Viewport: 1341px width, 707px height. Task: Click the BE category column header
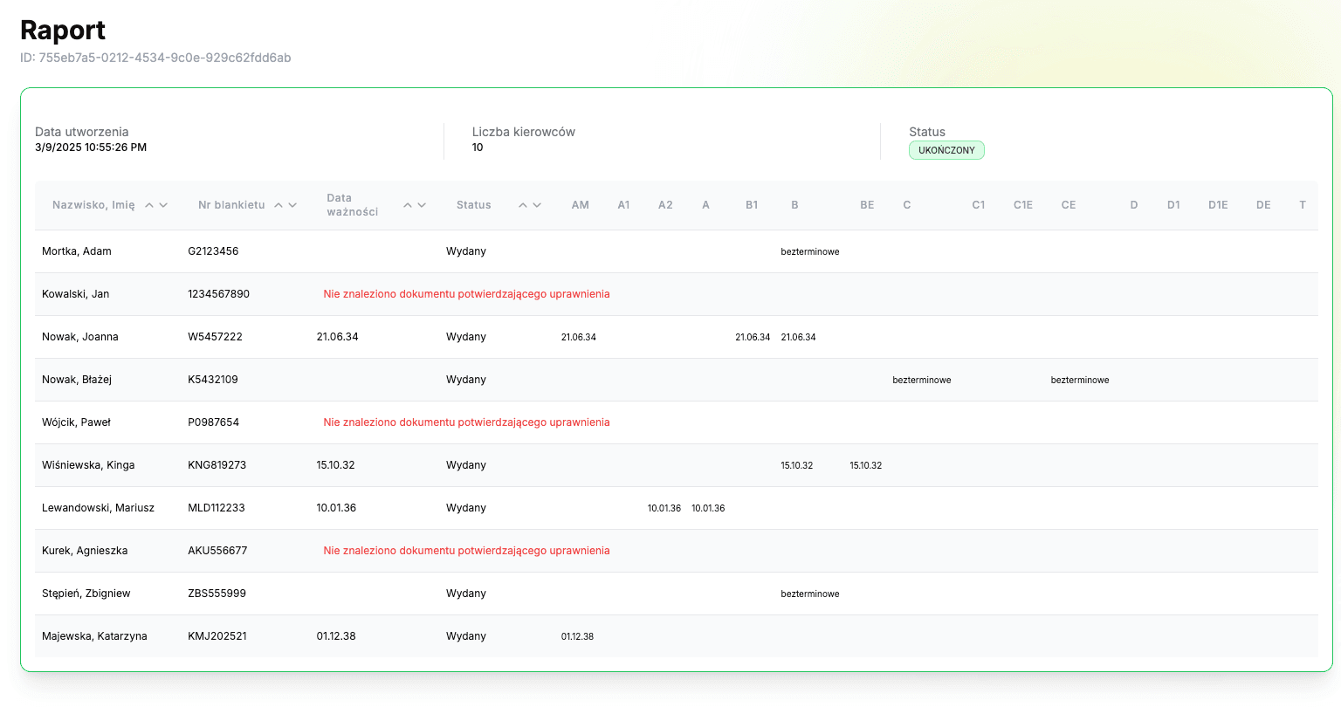tap(867, 205)
